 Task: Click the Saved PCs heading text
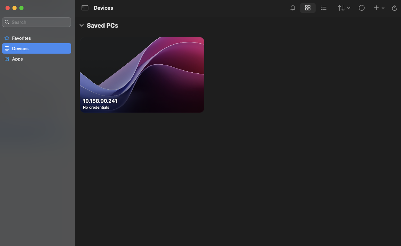click(x=102, y=26)
